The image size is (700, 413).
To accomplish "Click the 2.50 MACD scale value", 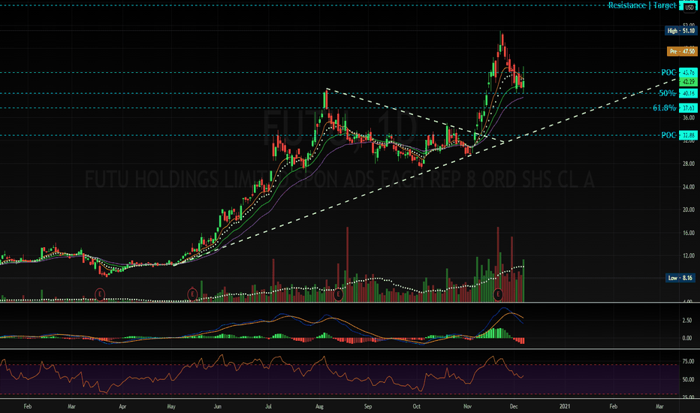I will pyautogui.click(x=687, y=321).
